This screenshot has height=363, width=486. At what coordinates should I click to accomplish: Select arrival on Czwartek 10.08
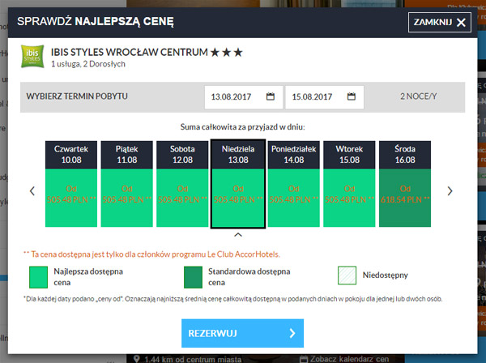coord(71,184)
